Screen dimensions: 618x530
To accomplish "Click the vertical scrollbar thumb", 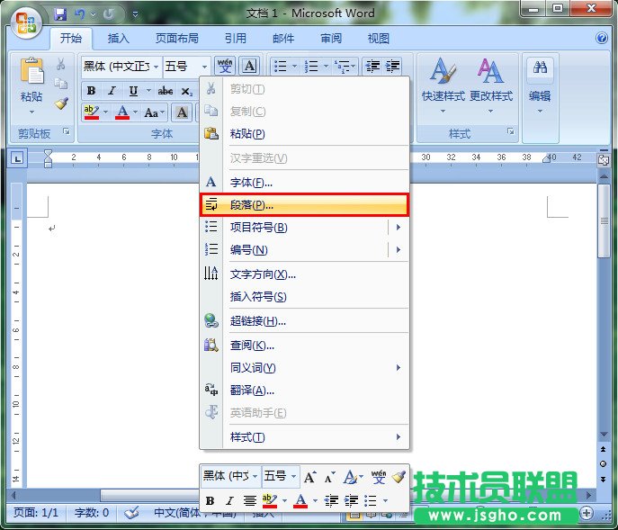I will click(x=604, y=220).
